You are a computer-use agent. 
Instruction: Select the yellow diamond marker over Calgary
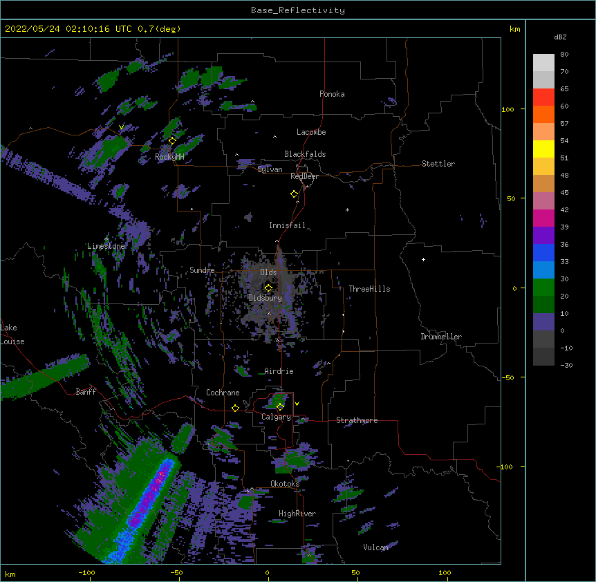point(280,407)
